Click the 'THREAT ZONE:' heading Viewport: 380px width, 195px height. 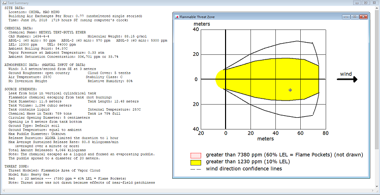click(x=17, y=167)
